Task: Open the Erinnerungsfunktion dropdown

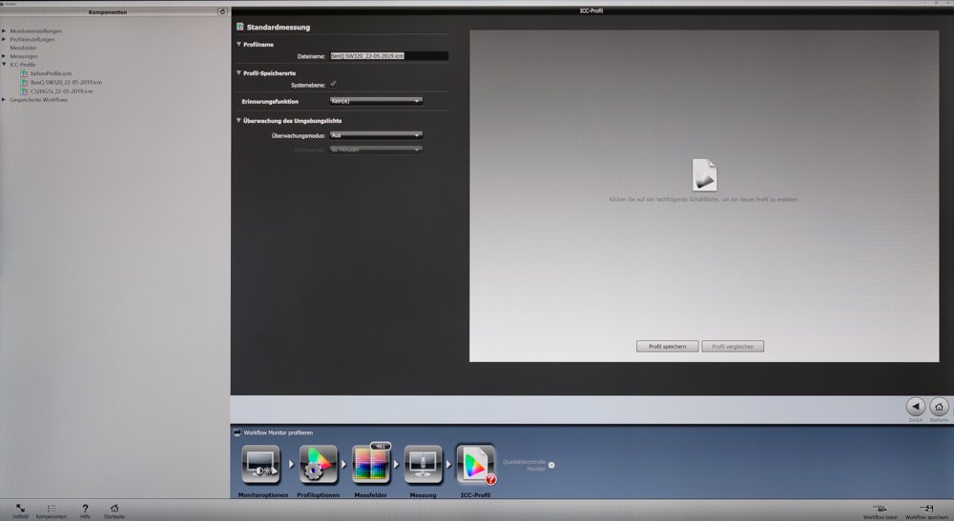Action: (x=376, y=101)
